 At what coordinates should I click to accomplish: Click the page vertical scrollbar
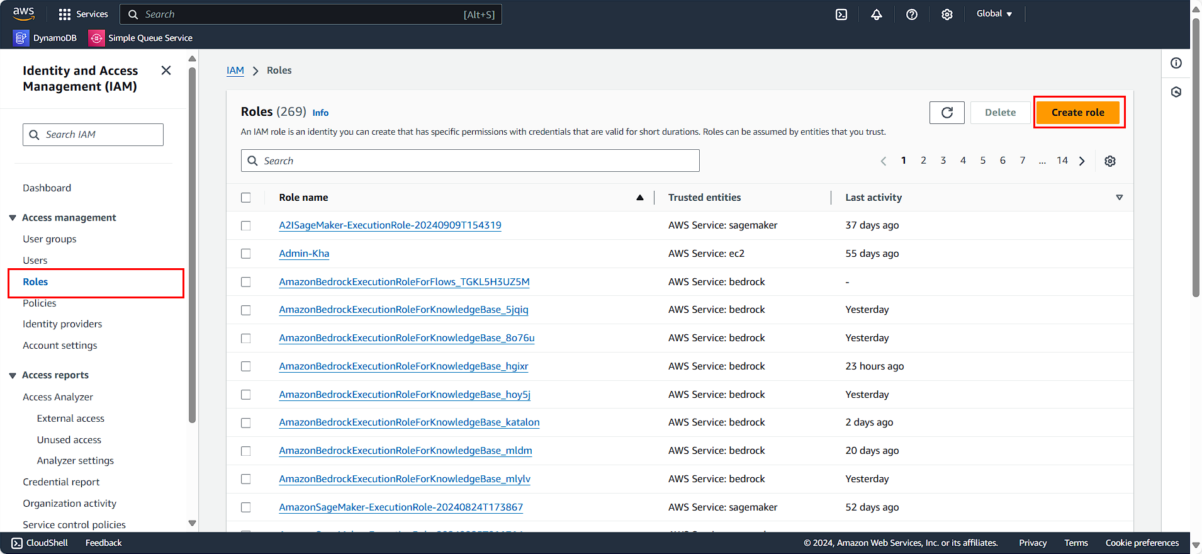(1196, 157)
